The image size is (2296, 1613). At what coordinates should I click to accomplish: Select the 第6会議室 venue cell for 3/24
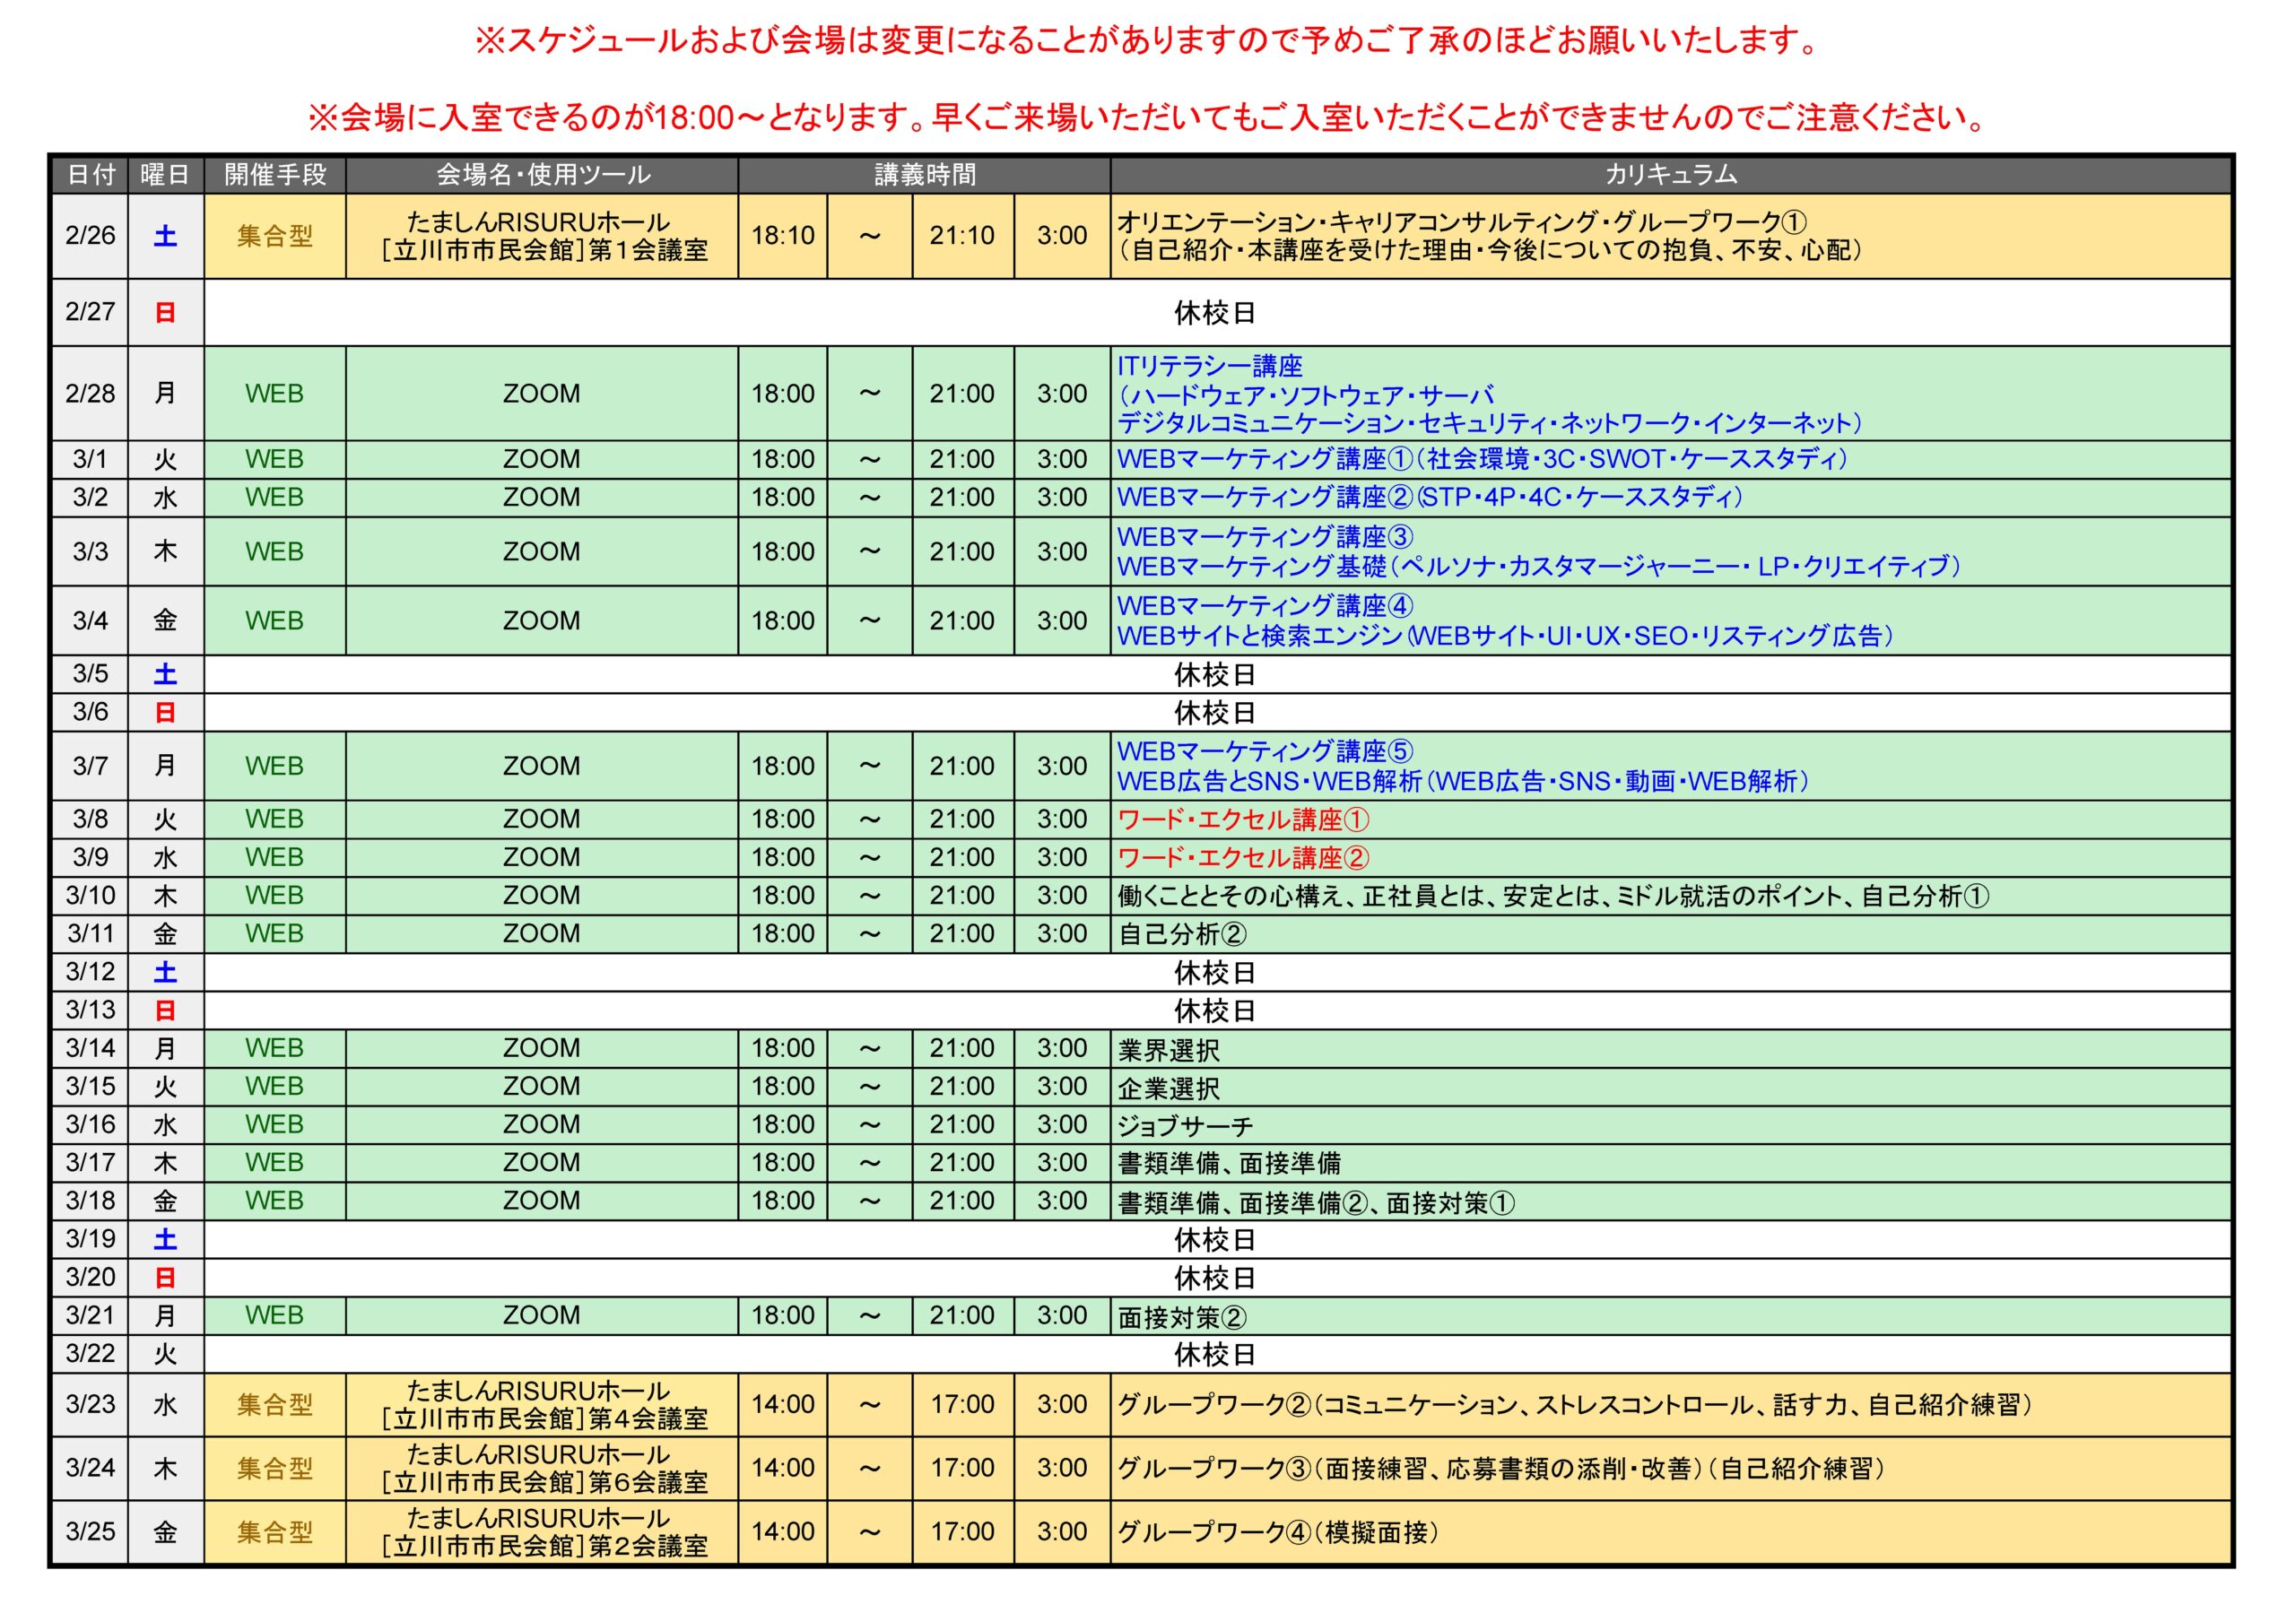click(542, 1469)
